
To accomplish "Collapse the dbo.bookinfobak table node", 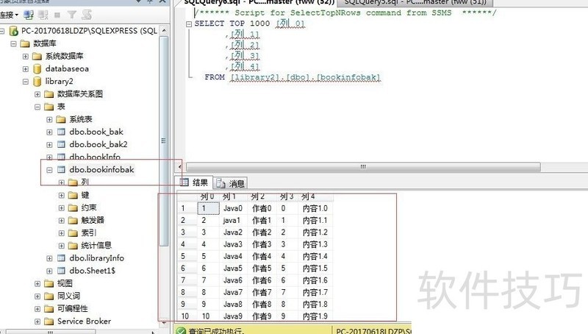I will coord(49,170).
